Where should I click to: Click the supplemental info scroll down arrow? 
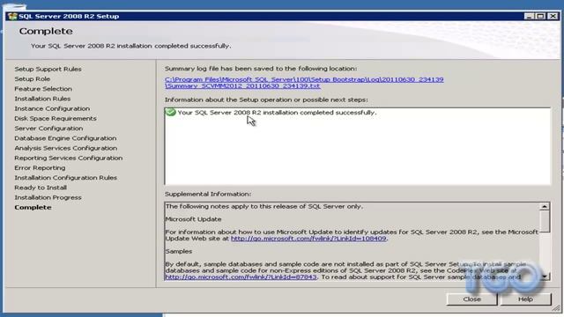point(545,276)
